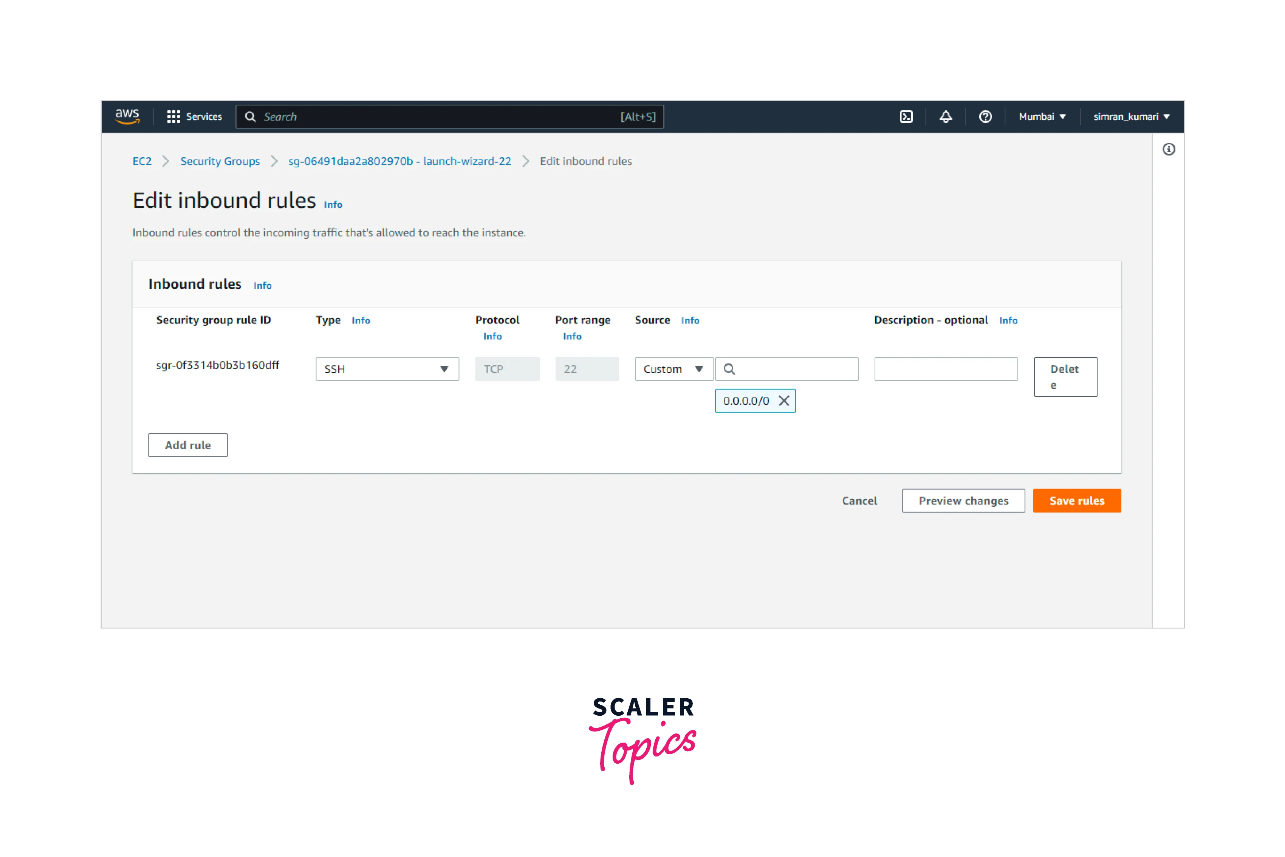Open the SSH type dropdown
The image size is (1285, 857).
[x=387, y=369]
